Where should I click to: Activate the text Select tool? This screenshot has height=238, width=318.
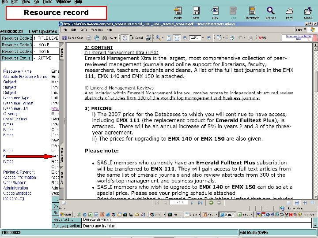pos(136,38)
